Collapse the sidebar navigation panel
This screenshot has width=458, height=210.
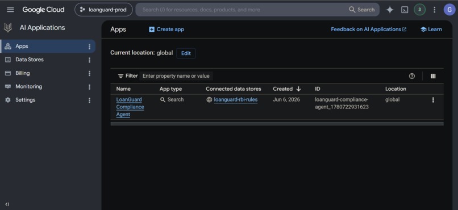tap(7, 204)
